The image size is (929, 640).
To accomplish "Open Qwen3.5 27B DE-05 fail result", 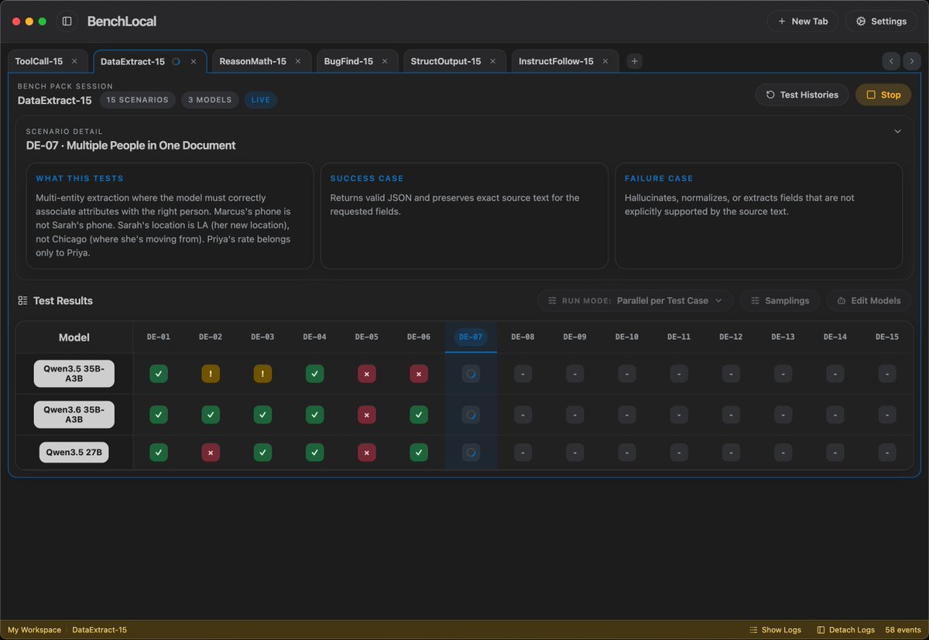I will [366, 452].
